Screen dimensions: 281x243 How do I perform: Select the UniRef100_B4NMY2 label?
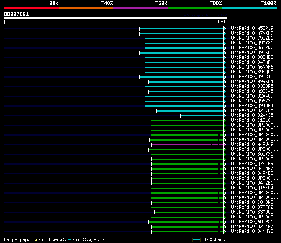coord(252,232)
